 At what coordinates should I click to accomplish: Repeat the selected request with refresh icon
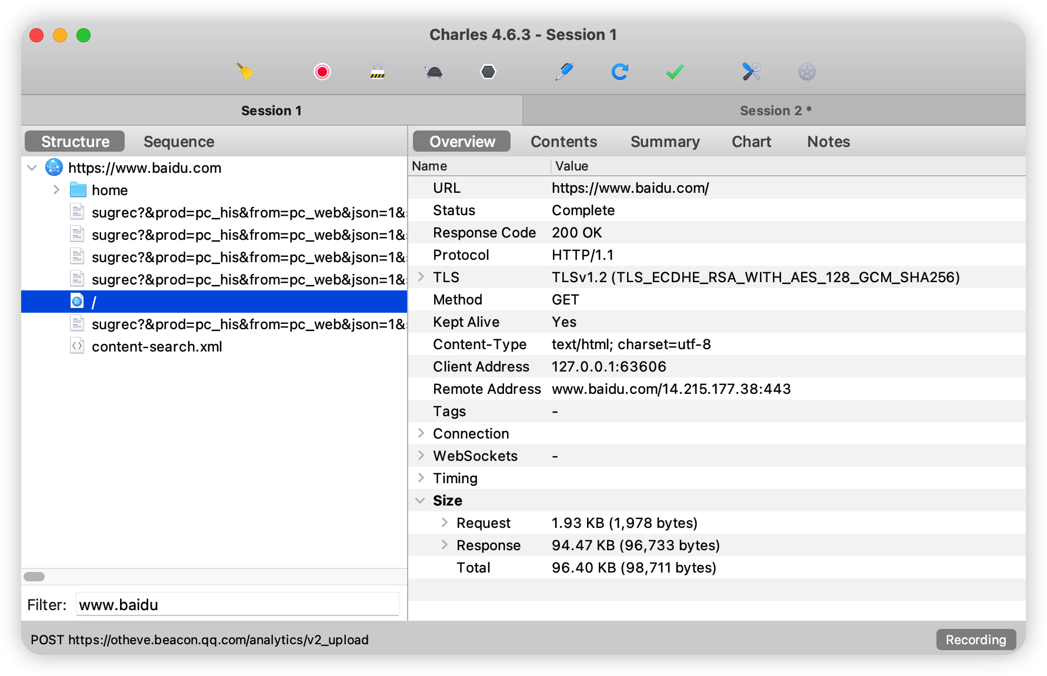(x=620, y=72)
